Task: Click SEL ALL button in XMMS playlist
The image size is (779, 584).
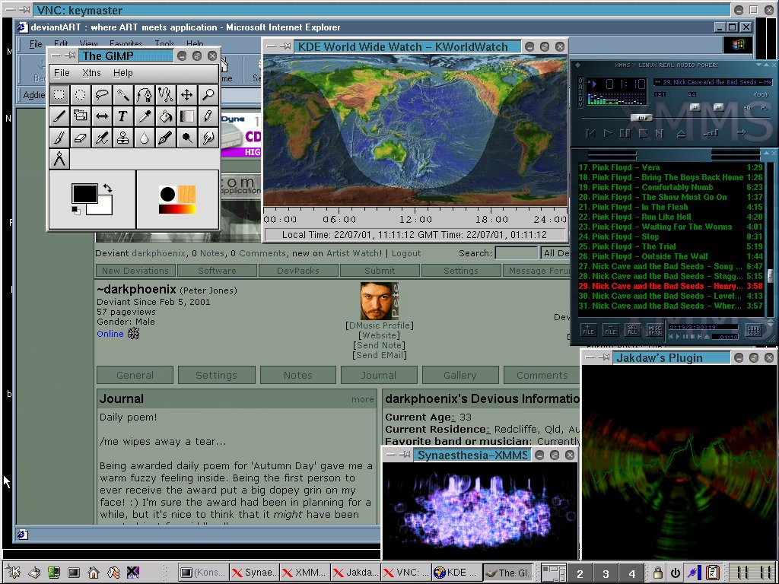Action: click(632, 330)
